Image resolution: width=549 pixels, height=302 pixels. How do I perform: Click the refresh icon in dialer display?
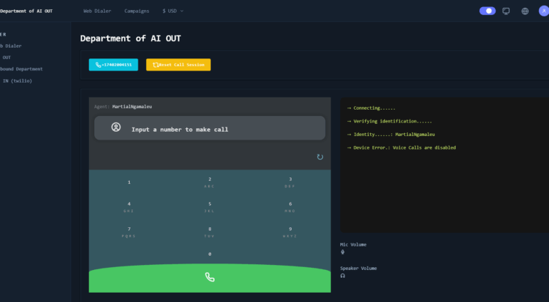pos(320,157)
